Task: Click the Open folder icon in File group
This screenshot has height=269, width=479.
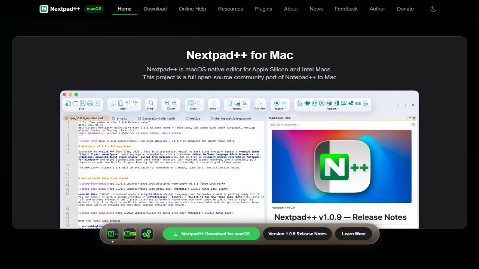Action: point(76,103)
